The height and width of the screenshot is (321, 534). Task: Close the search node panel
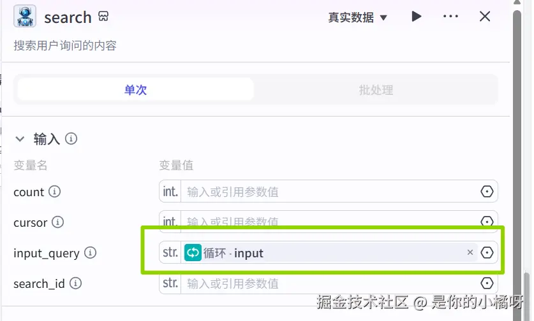click(485, 17)
